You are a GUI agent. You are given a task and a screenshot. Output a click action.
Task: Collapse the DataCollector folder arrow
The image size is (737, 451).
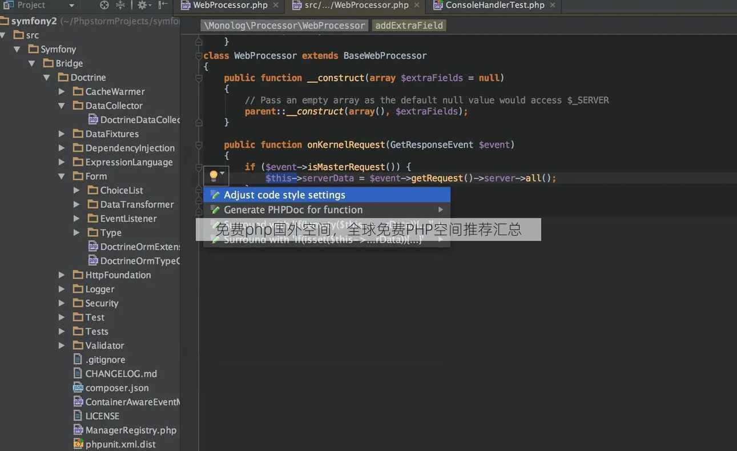[x=62, y=106]
